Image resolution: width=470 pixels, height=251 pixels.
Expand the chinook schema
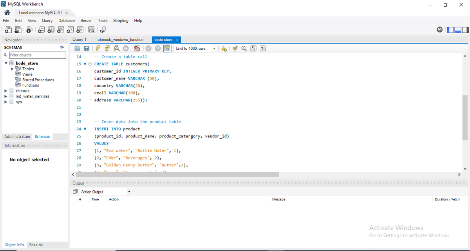coord(6,91)
